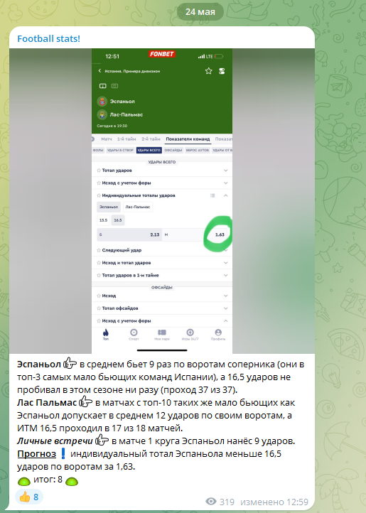Switch to the Показатели команд tab
Image resolution: width=366 pixels, height=513 pixels.
click(188, 139)
